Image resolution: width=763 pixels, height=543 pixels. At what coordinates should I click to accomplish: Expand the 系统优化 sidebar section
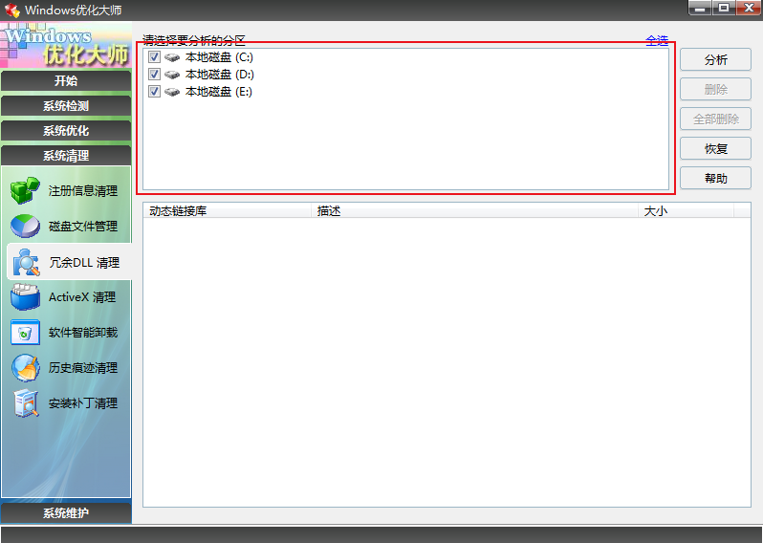(x=66, y=131)
